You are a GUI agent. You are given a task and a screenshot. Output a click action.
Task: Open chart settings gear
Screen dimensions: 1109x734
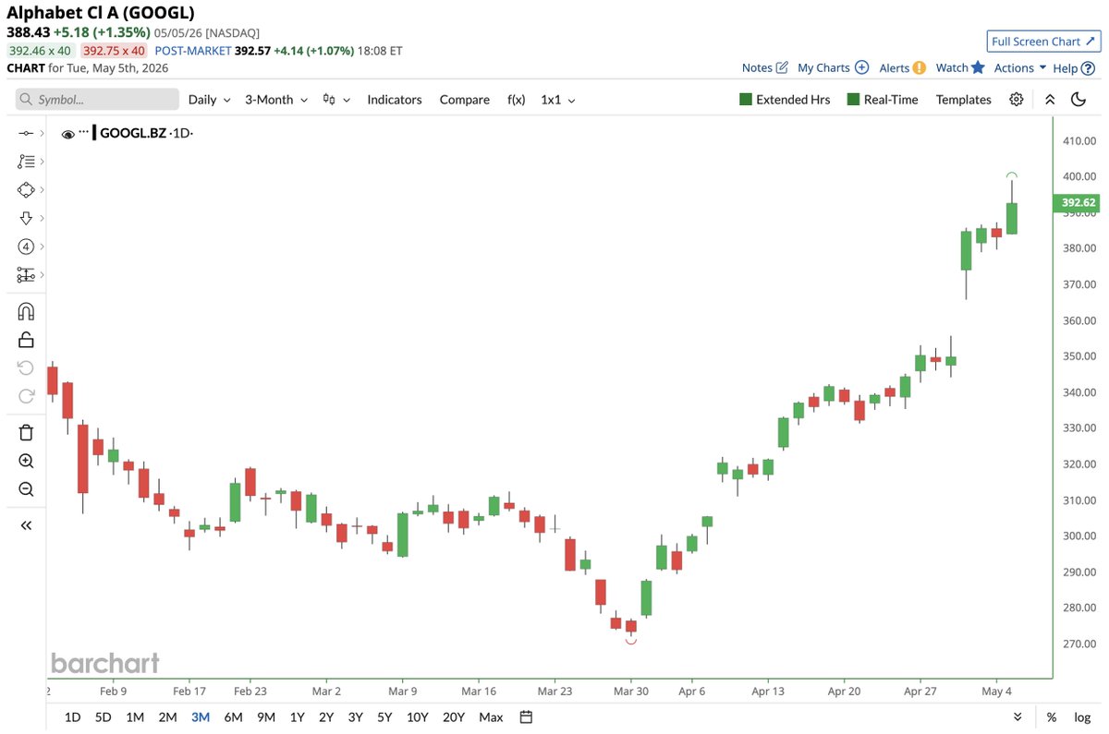(1017, 100)
